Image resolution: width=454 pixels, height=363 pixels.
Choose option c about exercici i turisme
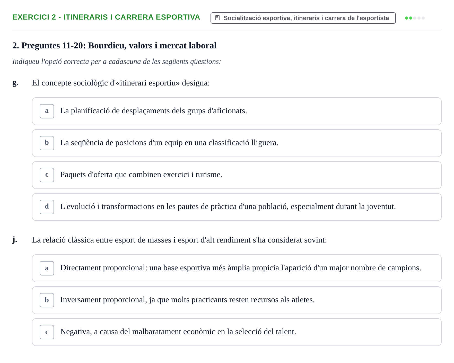coord(237,175)
